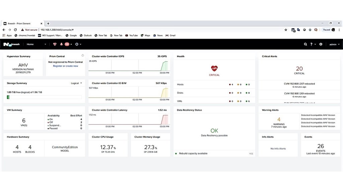Image resolution: width=343 pixels, height=192 pixels.
Task: Open the YouTube bookmark
Action: pos(131,35)
